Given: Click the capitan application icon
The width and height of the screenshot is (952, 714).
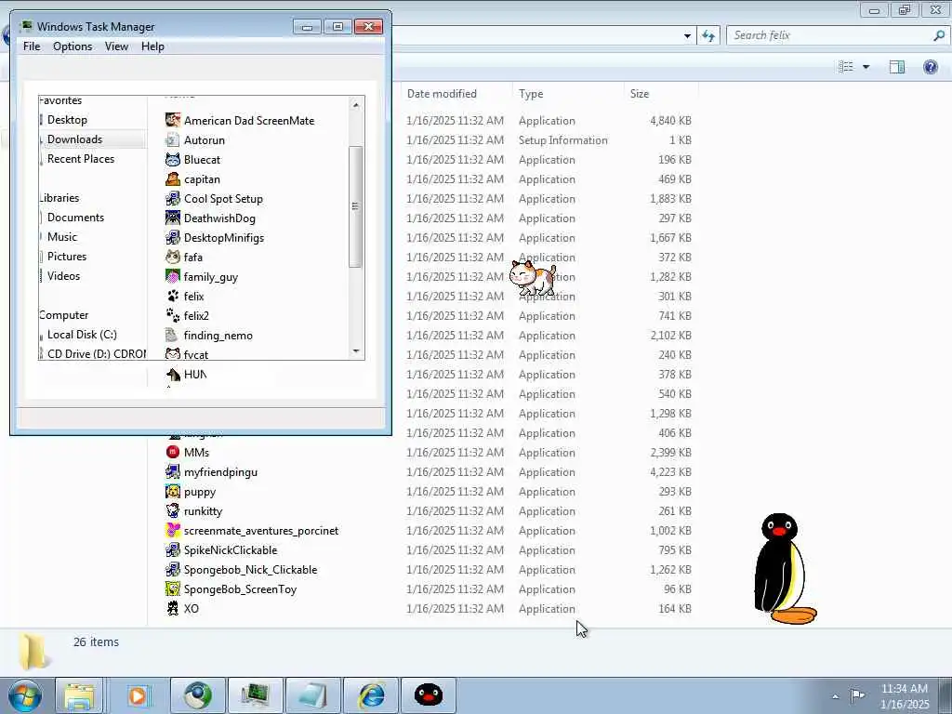Looking at the screenshot, I should (173, 179).
